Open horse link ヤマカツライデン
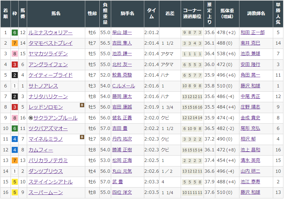This screenshot has height=199, width=284. [48, 54]
